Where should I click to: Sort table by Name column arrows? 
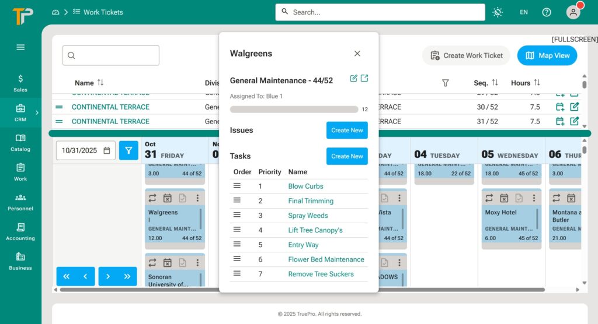point(100,83)
